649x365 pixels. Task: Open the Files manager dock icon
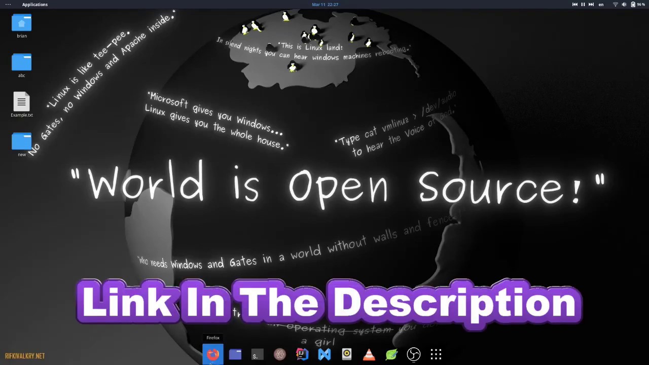coord(235,354)
